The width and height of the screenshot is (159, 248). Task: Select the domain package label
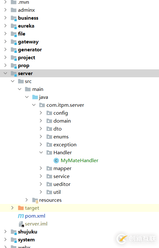62,121
